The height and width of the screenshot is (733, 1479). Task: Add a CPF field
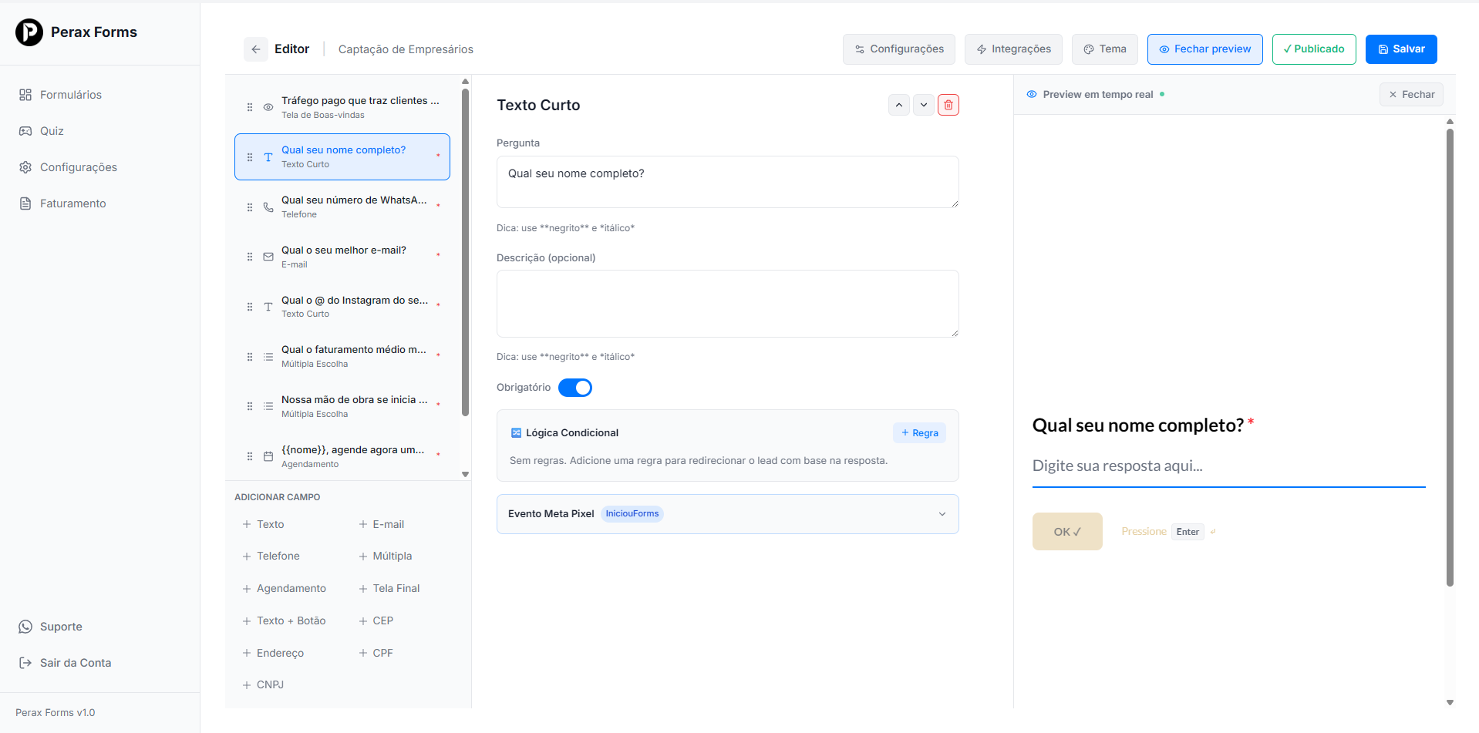click(376, 654)
